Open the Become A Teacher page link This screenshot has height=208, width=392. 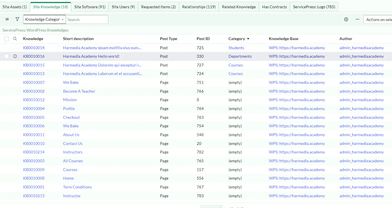point(79,91)
